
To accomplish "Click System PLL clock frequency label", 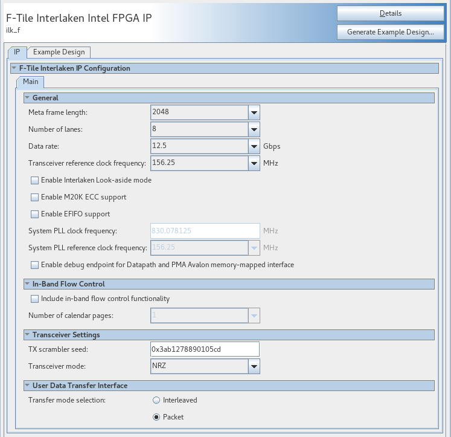I will click(72, 231).
